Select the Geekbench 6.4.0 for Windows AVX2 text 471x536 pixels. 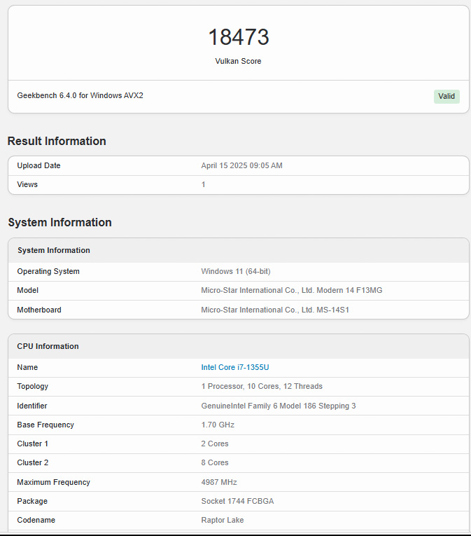click(x=80, y=95)
